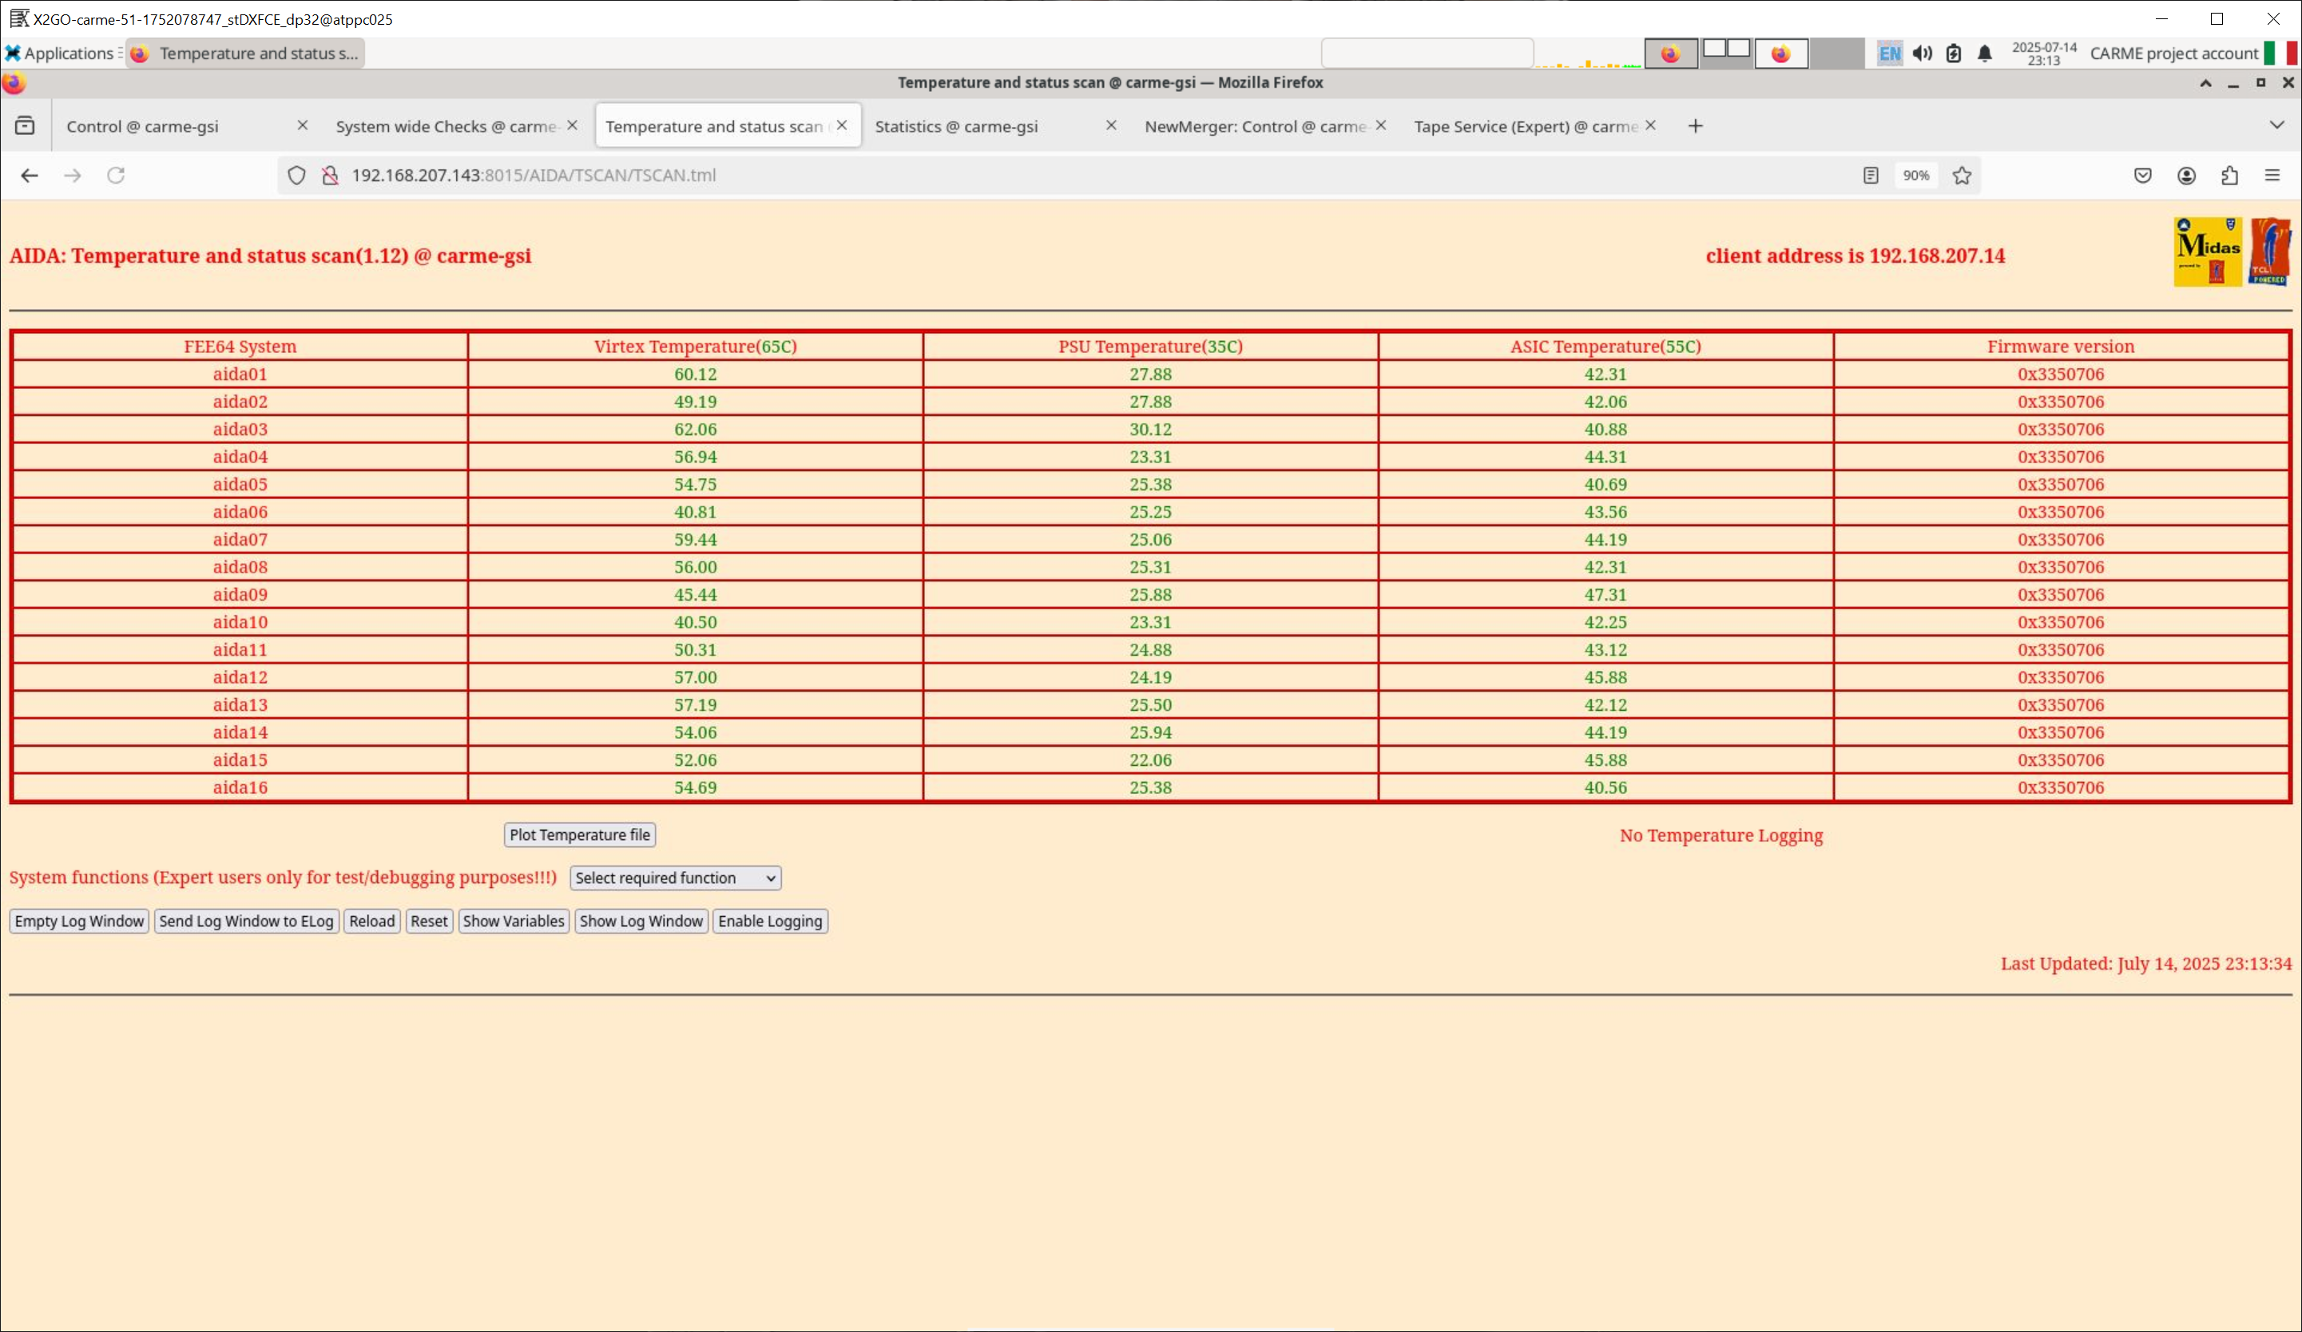Click the notification bell in system tray
The width and height of the screenshot is (2302, 1332).
click(1984, 54)
